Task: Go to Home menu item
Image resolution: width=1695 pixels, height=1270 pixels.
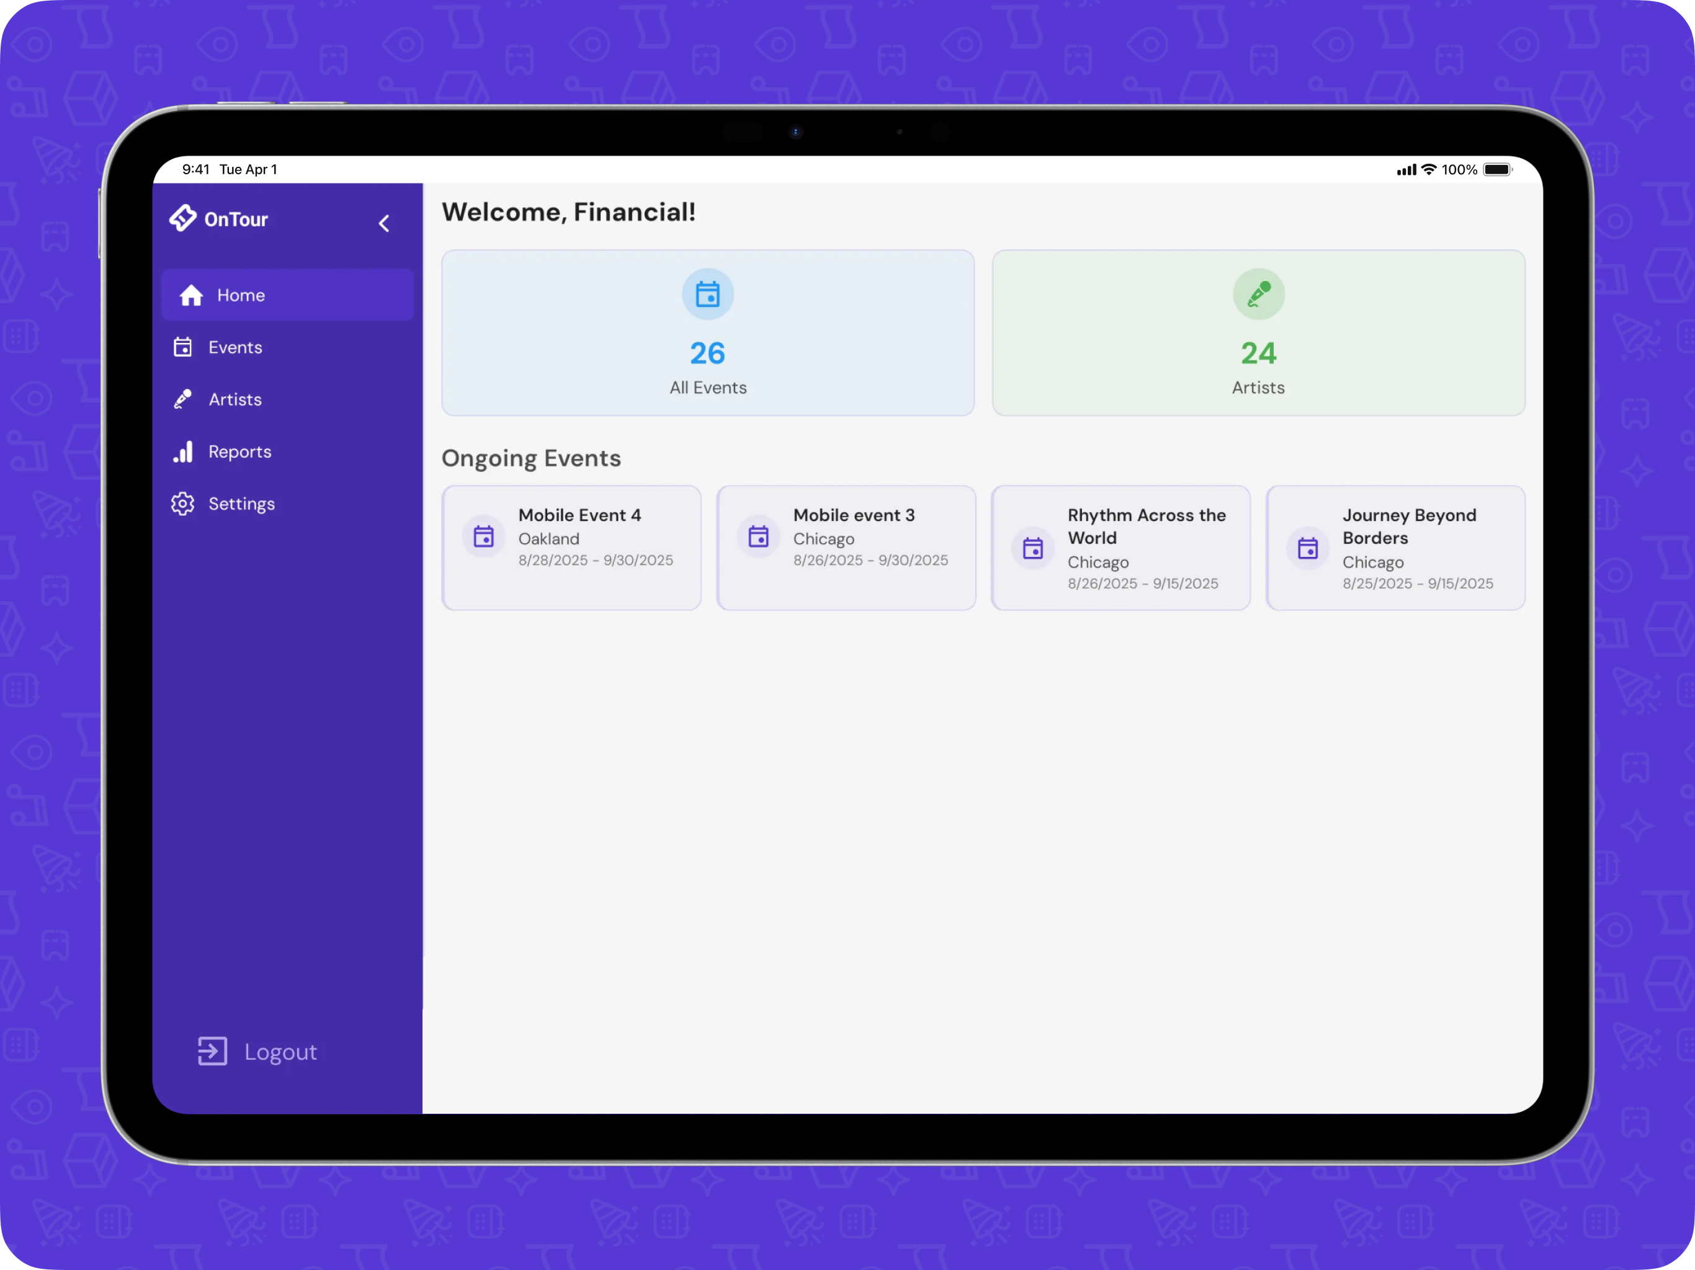Action: 287,295
